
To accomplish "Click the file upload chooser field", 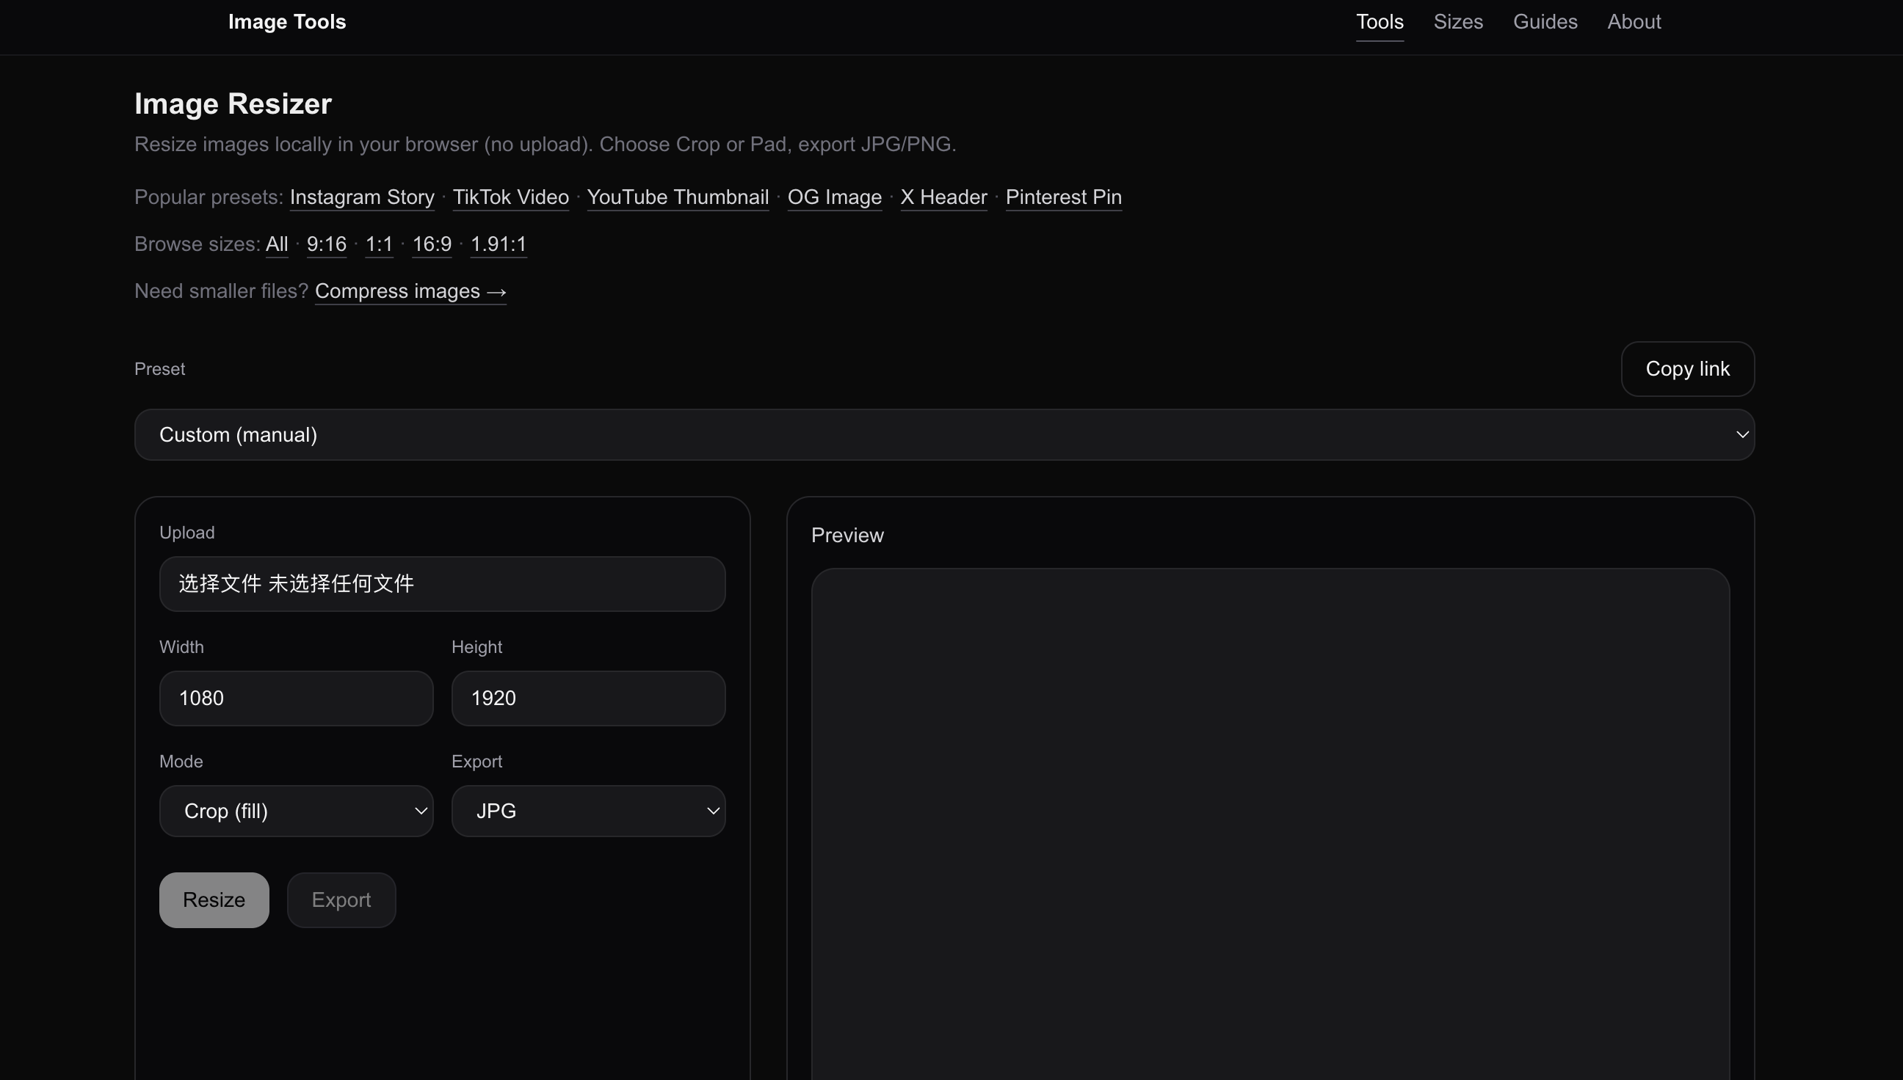I will tap(443, 584).
